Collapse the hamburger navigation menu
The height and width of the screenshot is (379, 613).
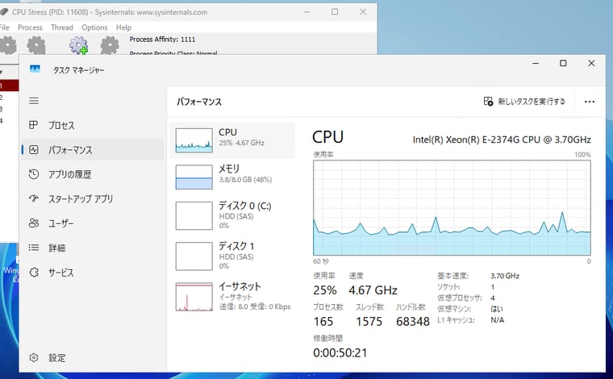[34, 101]
